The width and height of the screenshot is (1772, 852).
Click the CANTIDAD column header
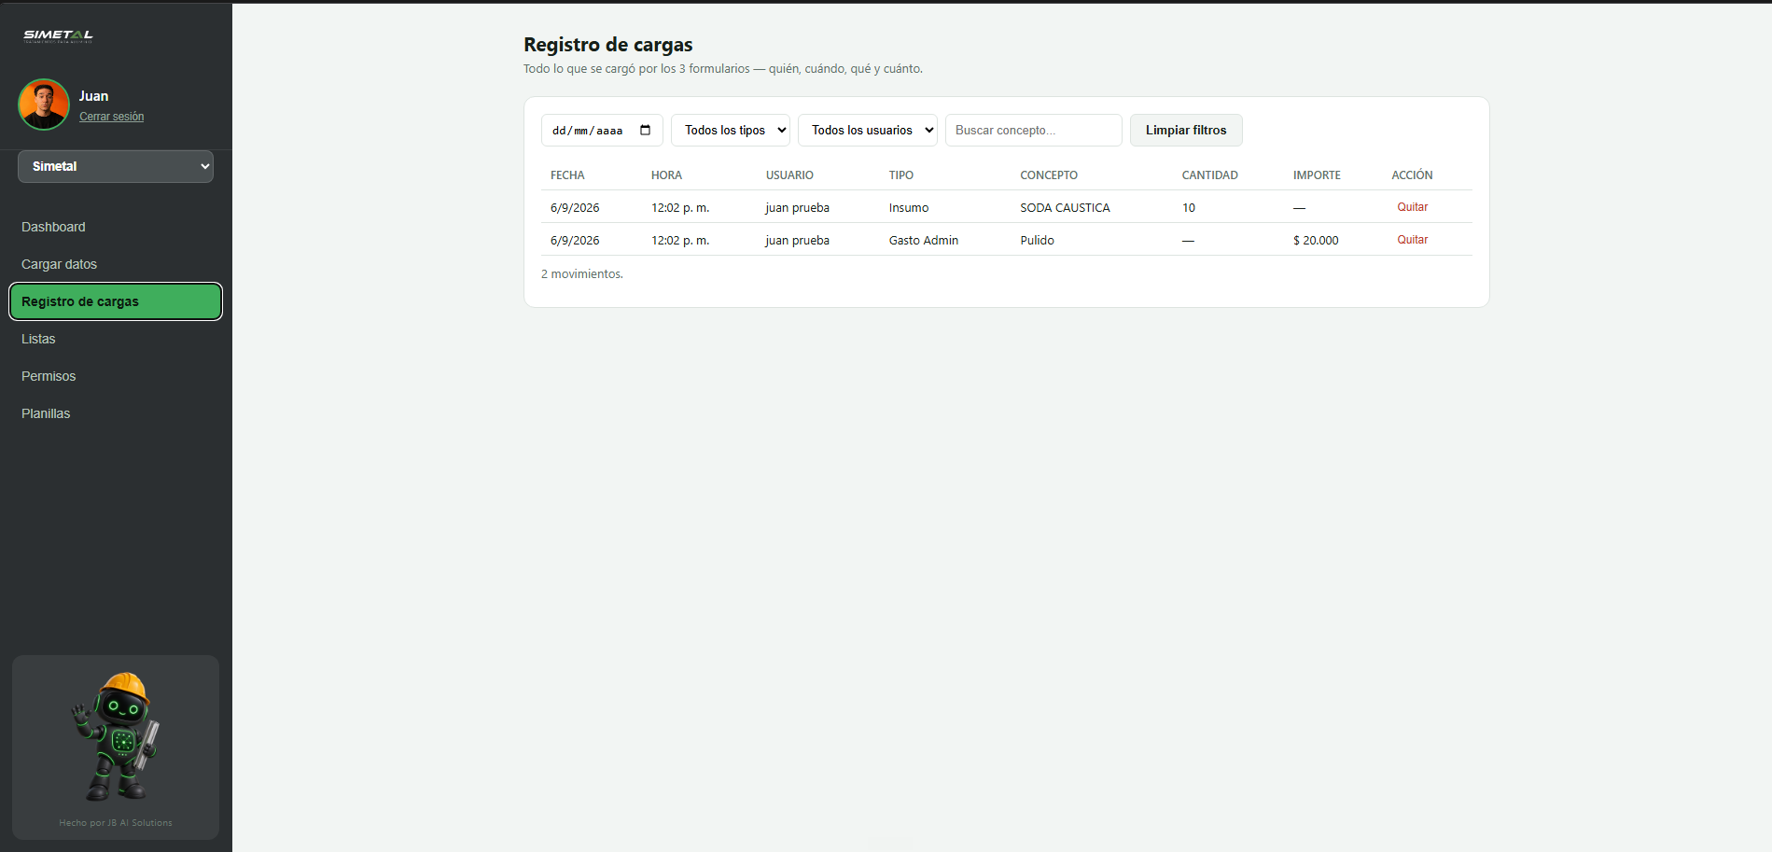tap(1209, 175)
